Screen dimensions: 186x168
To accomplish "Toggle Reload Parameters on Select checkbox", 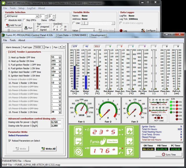I will click(10, 141).
